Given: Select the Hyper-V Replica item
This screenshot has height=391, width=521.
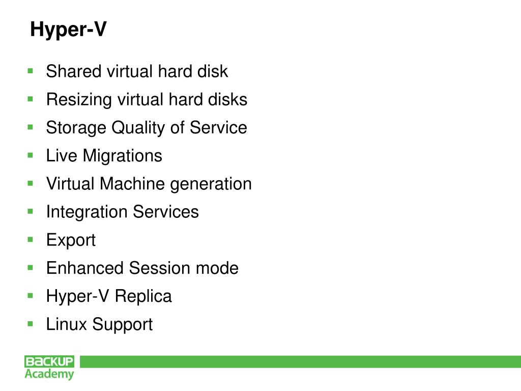Looking at the screenshot, I should pos(109,297).
